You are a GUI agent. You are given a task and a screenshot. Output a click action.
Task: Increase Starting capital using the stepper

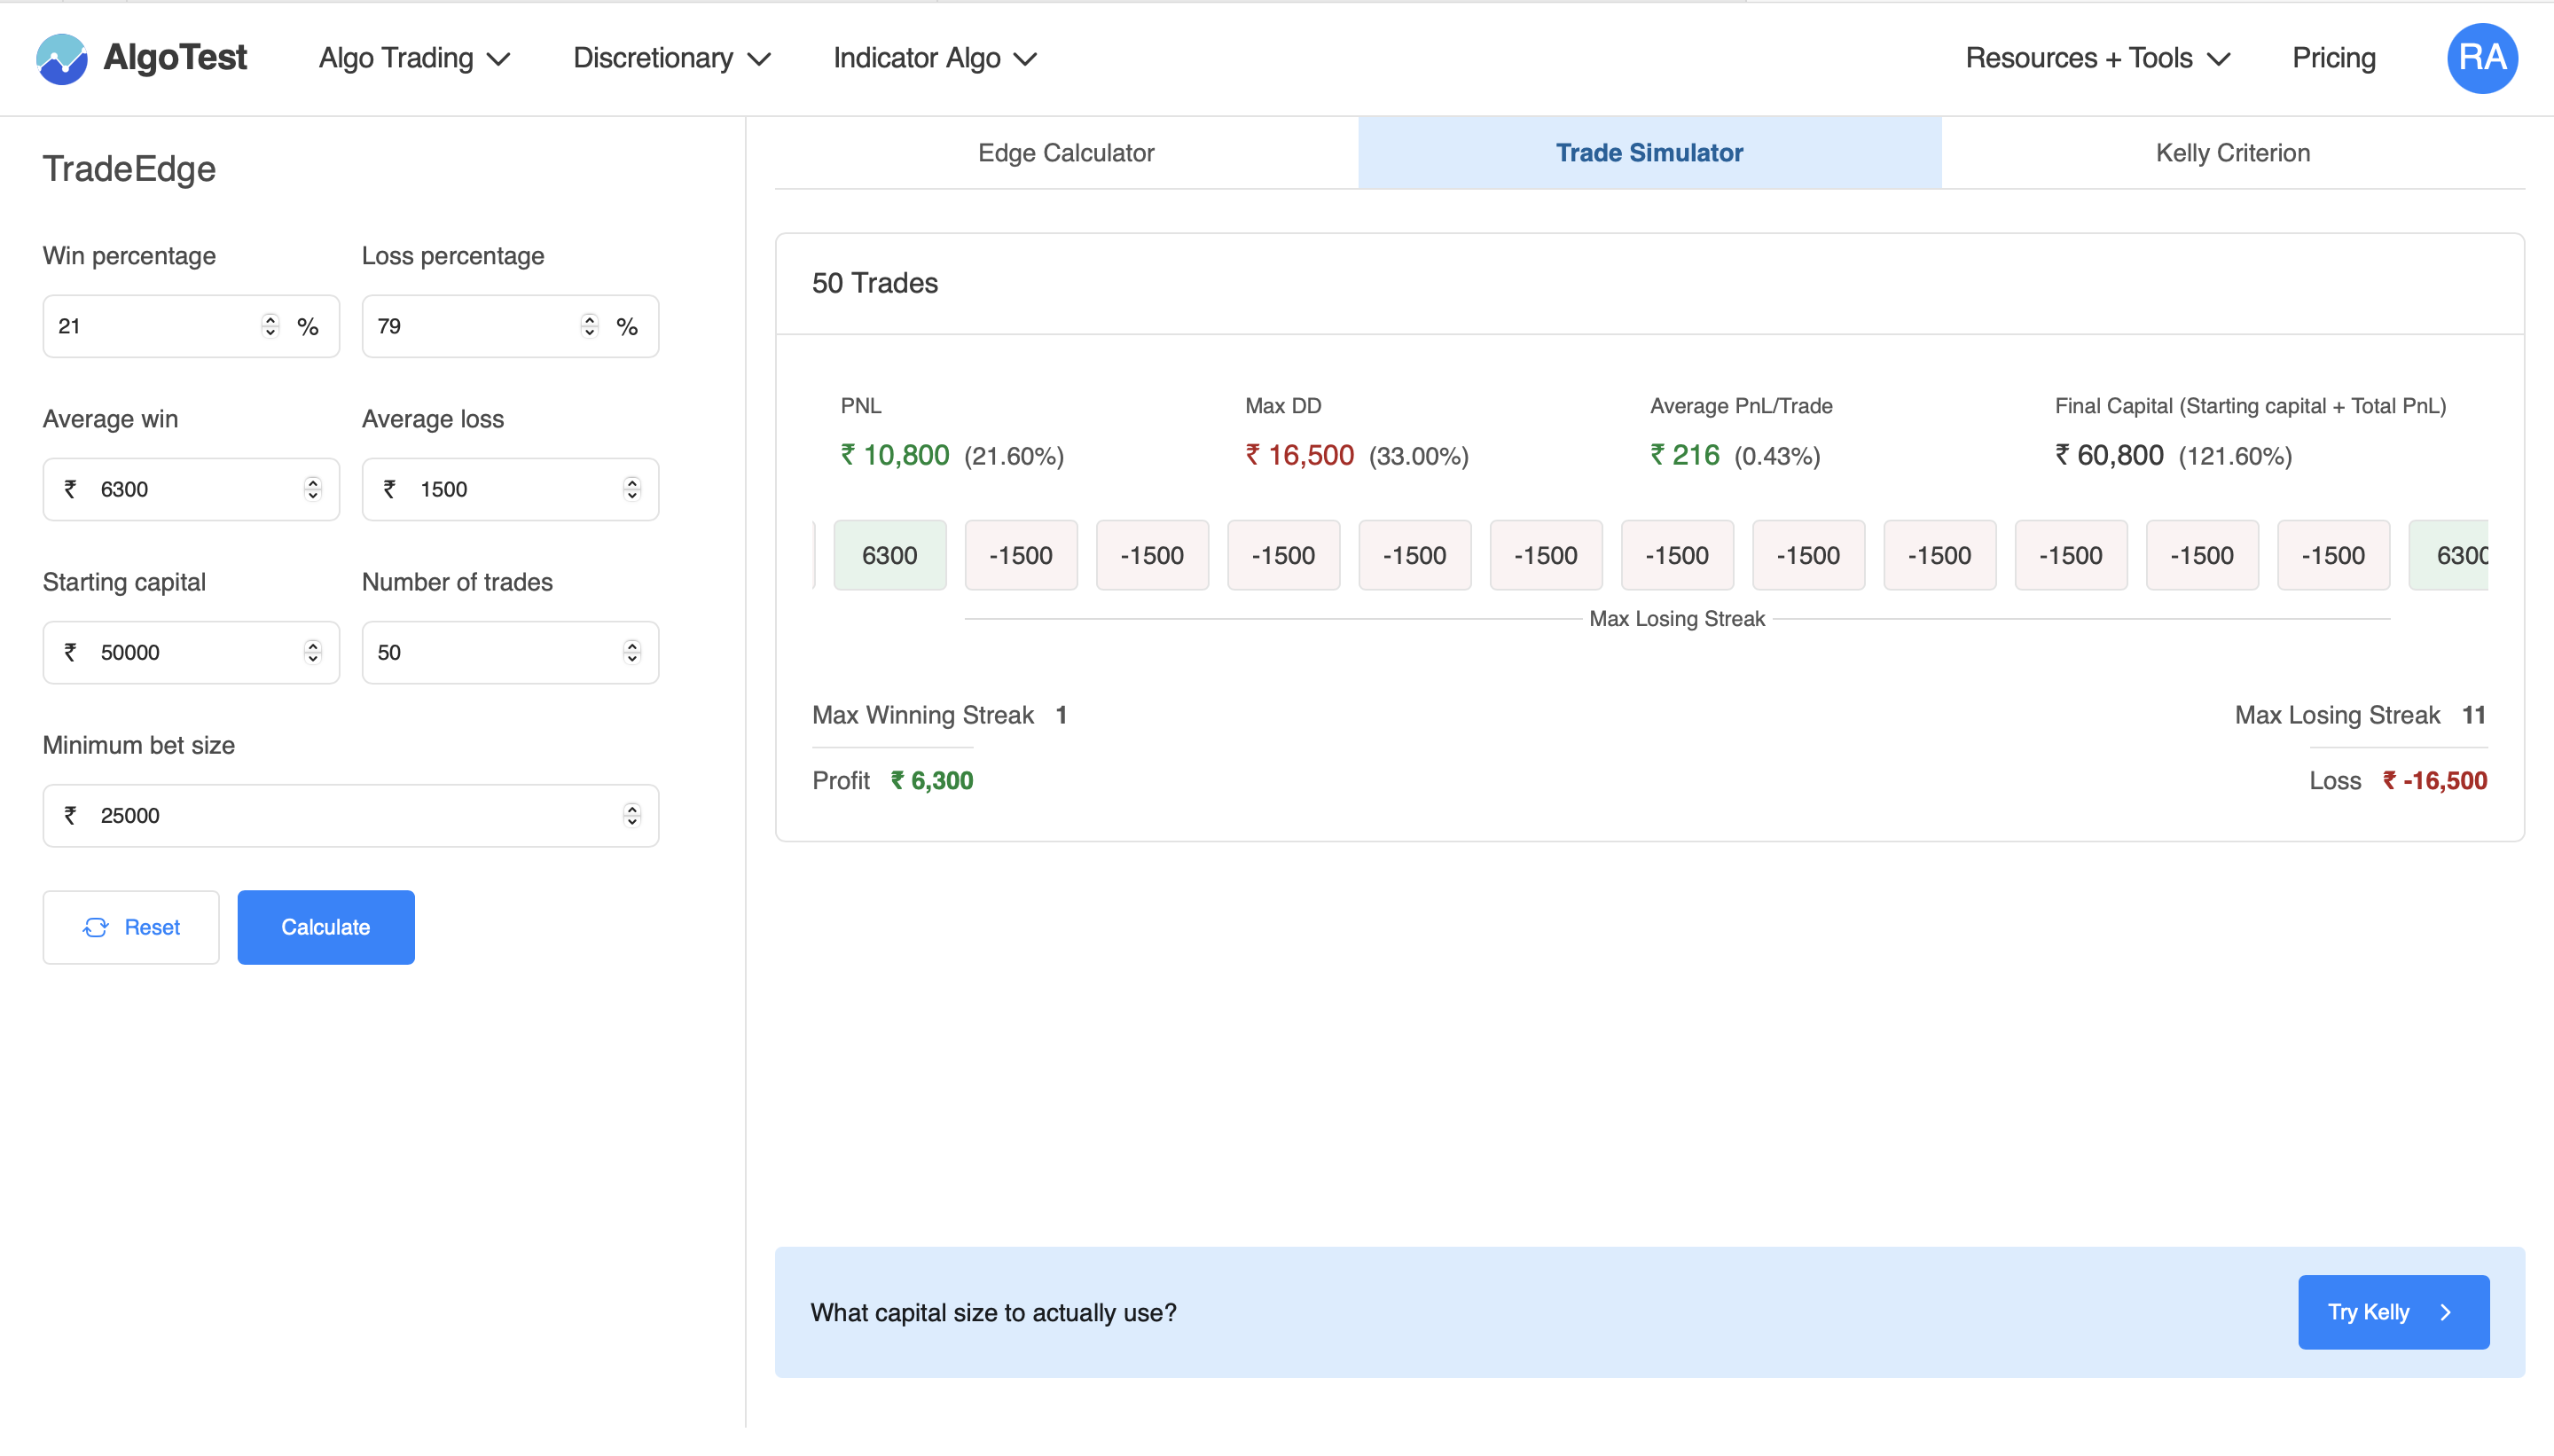(x=312, y=646)
